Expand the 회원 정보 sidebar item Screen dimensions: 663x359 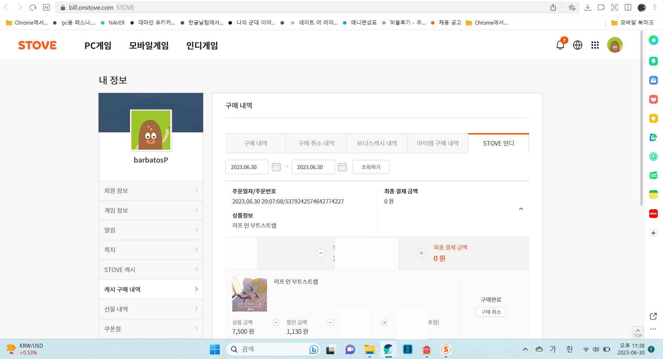click(x=151, y=191)
